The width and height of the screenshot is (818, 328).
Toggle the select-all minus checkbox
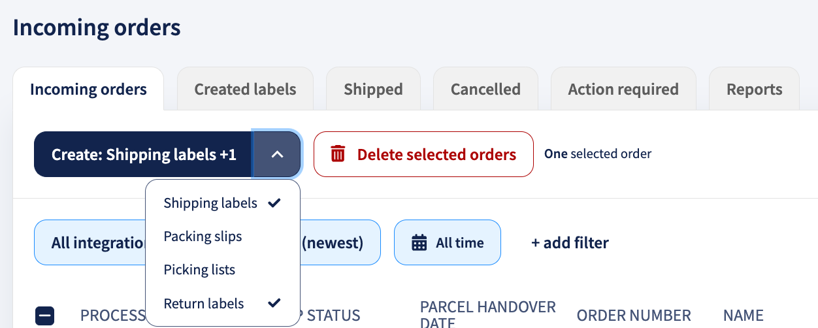(44, 316)
